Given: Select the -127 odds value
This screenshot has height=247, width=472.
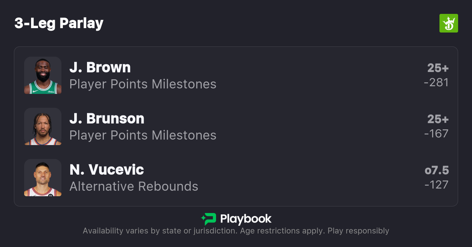Looking at the screenshot, I should (436, 185).
